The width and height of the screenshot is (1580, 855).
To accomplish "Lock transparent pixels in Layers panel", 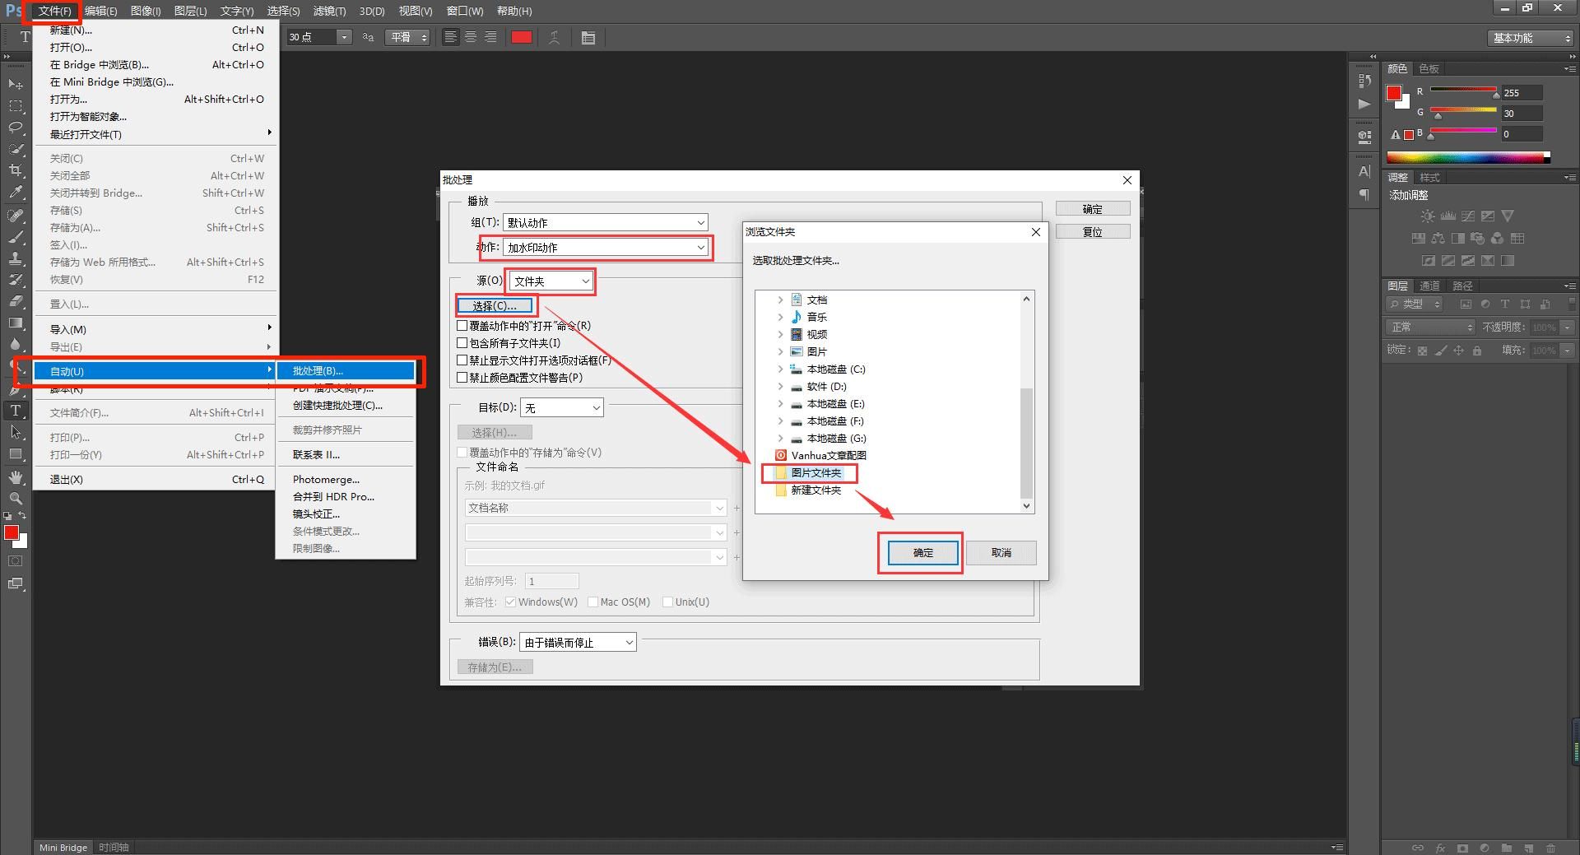I will (x=1422, y=351).
